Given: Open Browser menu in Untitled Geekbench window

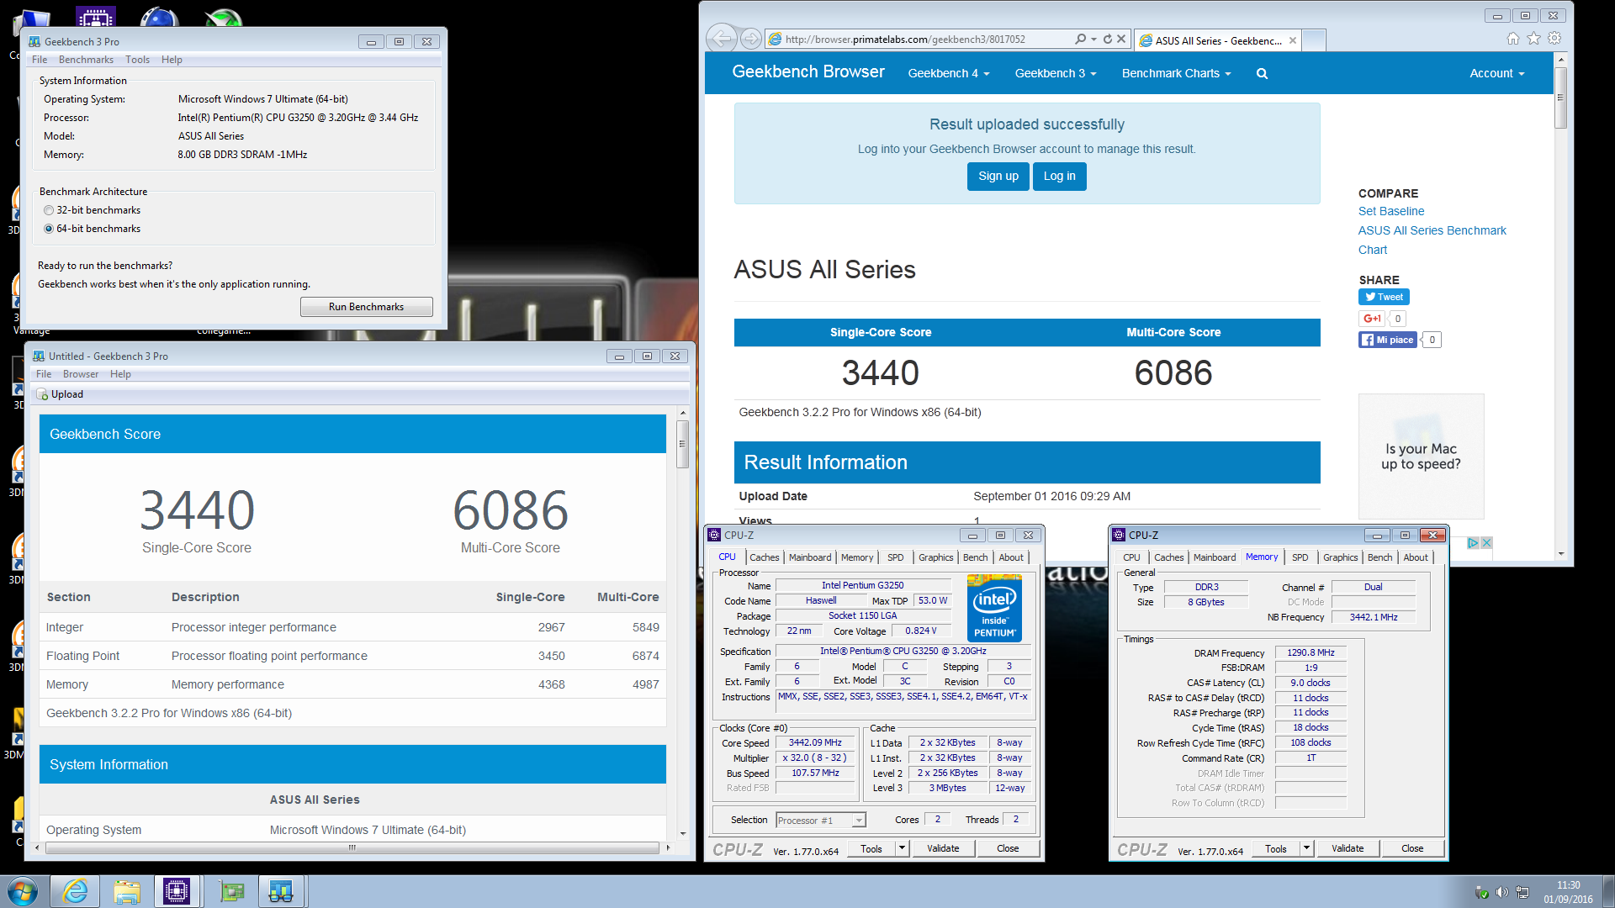Looking at the screenshot, I should click(81, 374).
